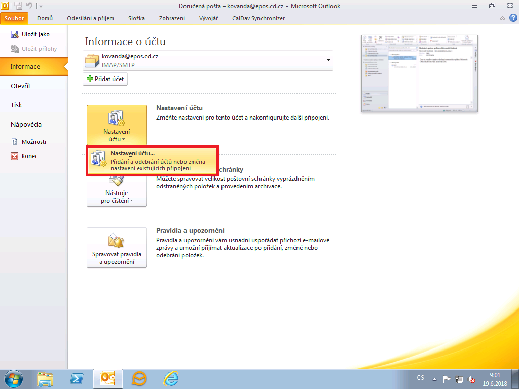This screenshot has height=389, width=519.
Task: Expand the kovanda@epos.cd.cz account dropdown
Action: tap(328, 60)
